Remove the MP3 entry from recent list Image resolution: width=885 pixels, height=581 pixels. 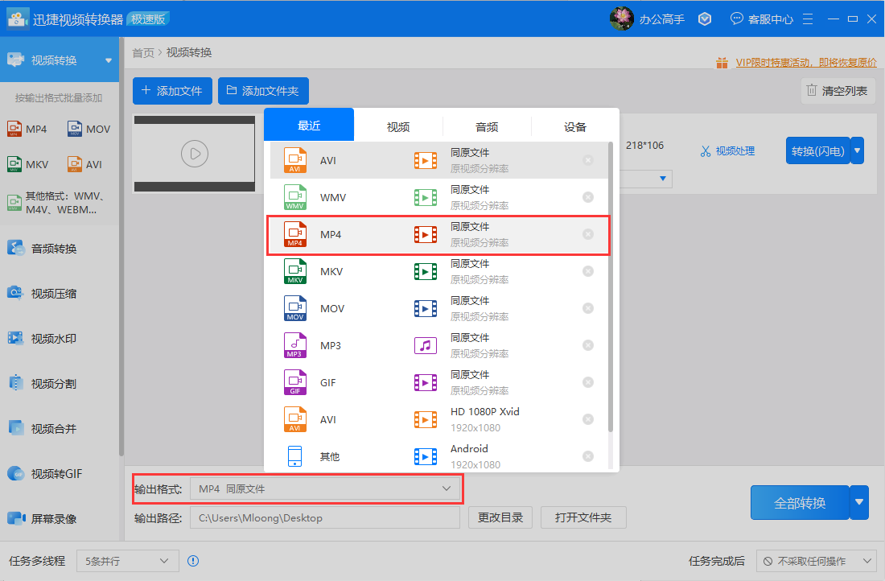[x=588, y=345]
